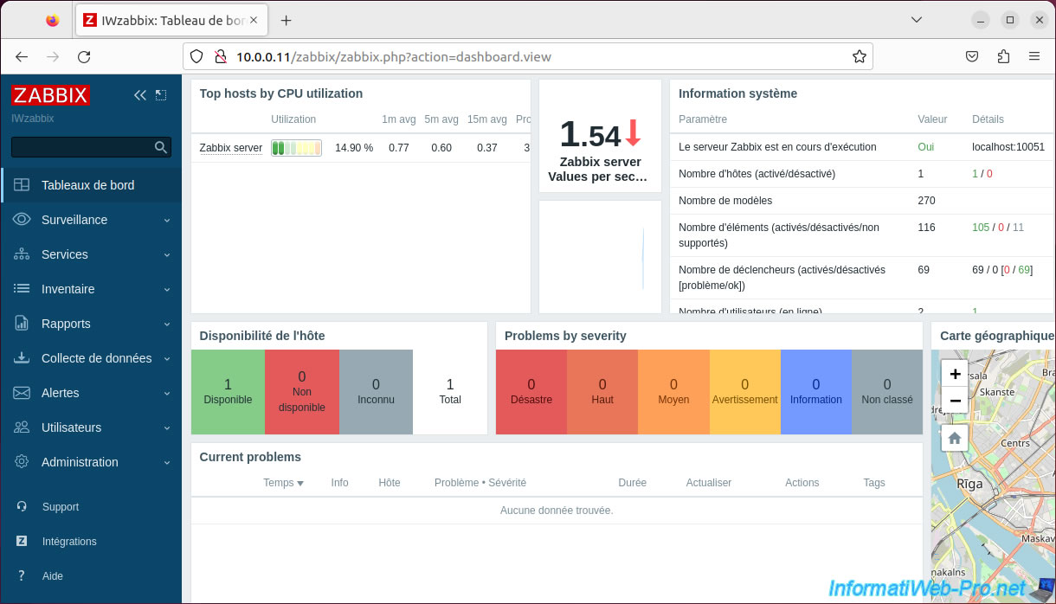The image size is (1056, 604).
Task: Open list all tabs dropdown in Firefox
Action: (x=918, y=20)
